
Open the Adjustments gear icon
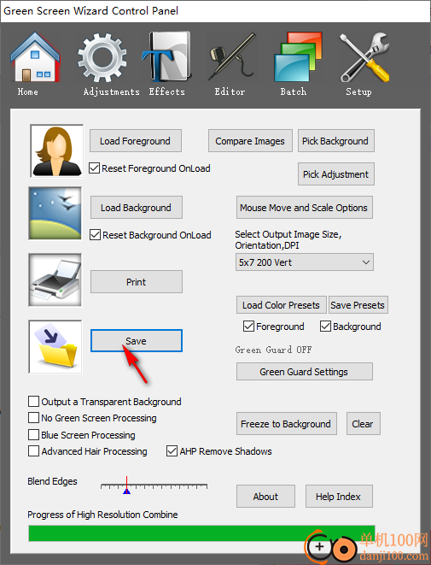tap(102, 57)
